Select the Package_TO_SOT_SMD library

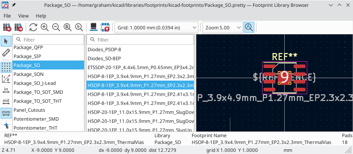click(x=48, y=92)
